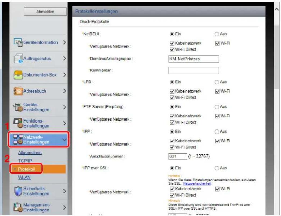Image resolution: width=281 pixels, height=216 pixels.
Task: Click the Abmelden button
Action: [x=45, y=12]
